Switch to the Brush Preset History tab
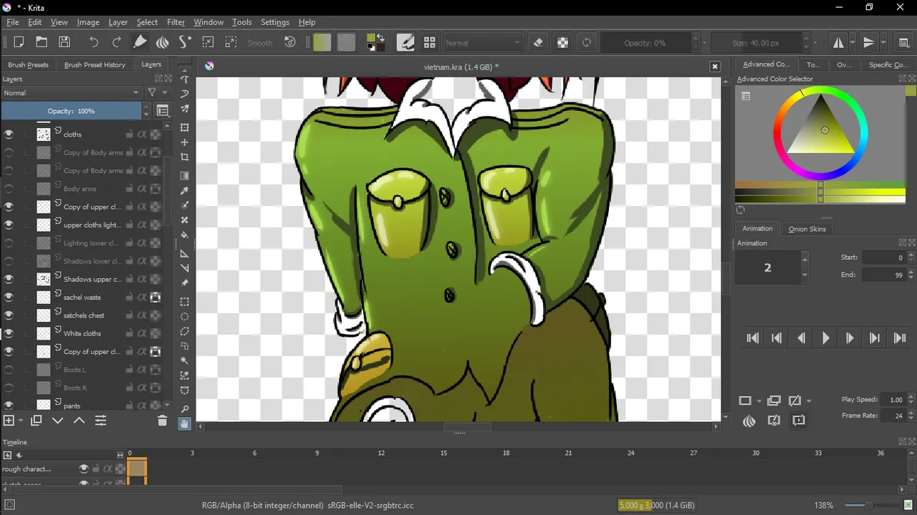 (x=95, y=64)
